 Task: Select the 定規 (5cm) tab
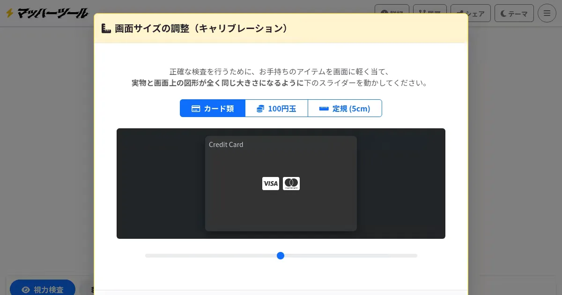click(x=345, y=109)
